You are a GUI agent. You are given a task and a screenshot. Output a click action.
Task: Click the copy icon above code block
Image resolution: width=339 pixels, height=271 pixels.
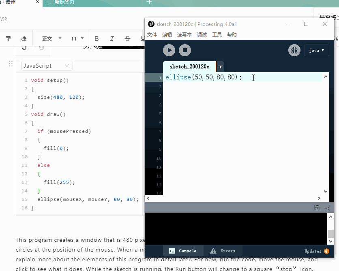(24, 47)
